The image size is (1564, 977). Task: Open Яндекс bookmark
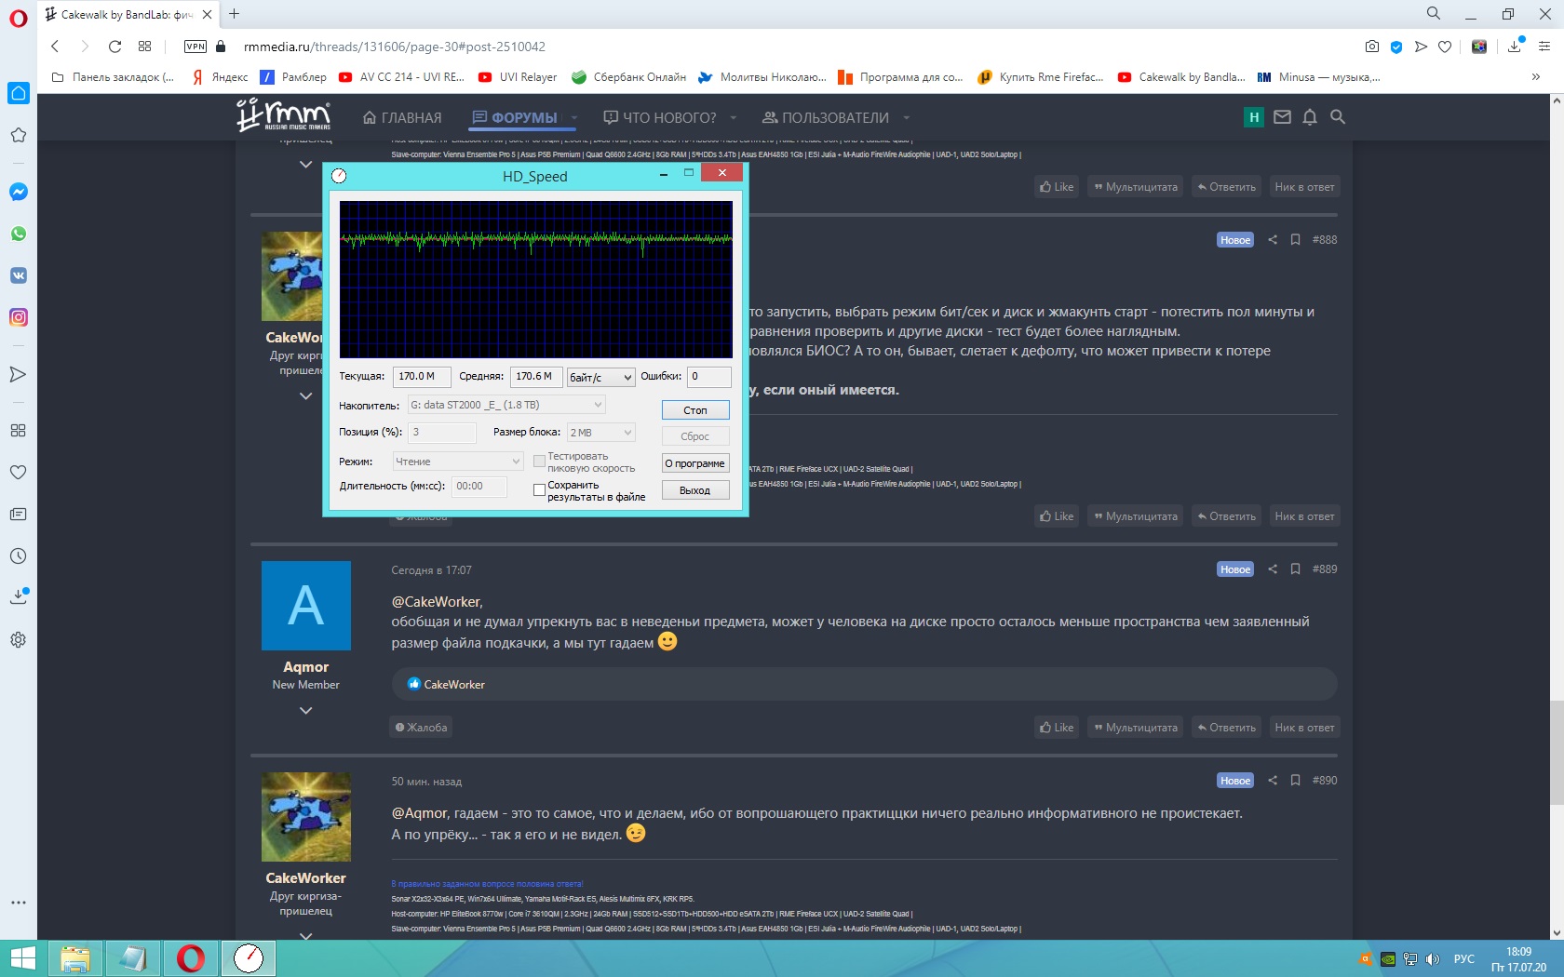click(x=220, y=77)
